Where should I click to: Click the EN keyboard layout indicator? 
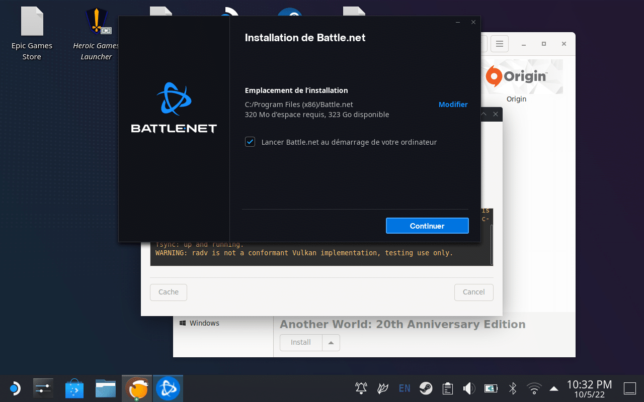click(x=405, y=388)
